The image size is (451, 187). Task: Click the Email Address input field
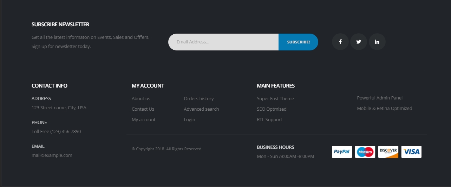[223, 42]
